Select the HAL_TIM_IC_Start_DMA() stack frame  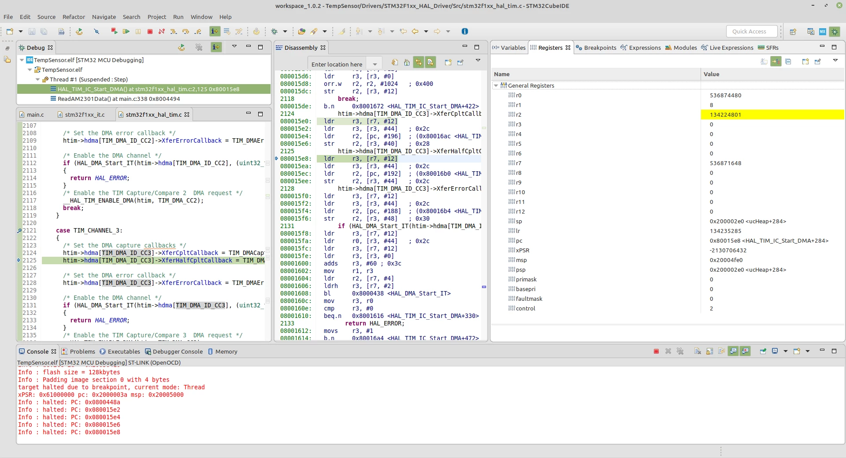144,89
